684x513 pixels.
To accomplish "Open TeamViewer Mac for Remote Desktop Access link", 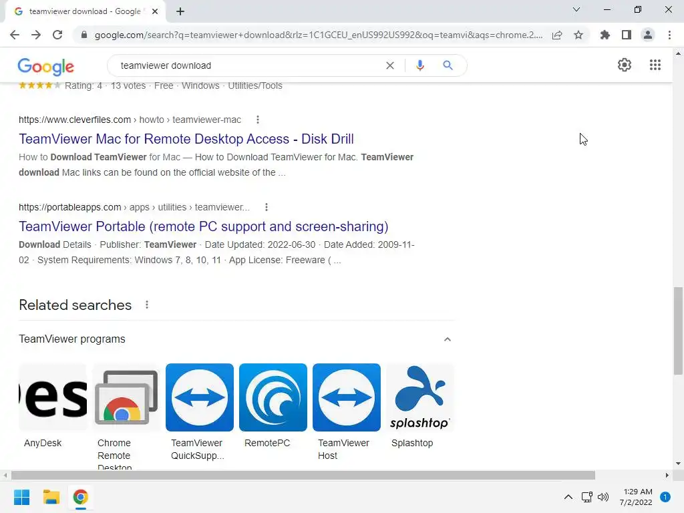I will pyautogui.click(x=186, y=139).
